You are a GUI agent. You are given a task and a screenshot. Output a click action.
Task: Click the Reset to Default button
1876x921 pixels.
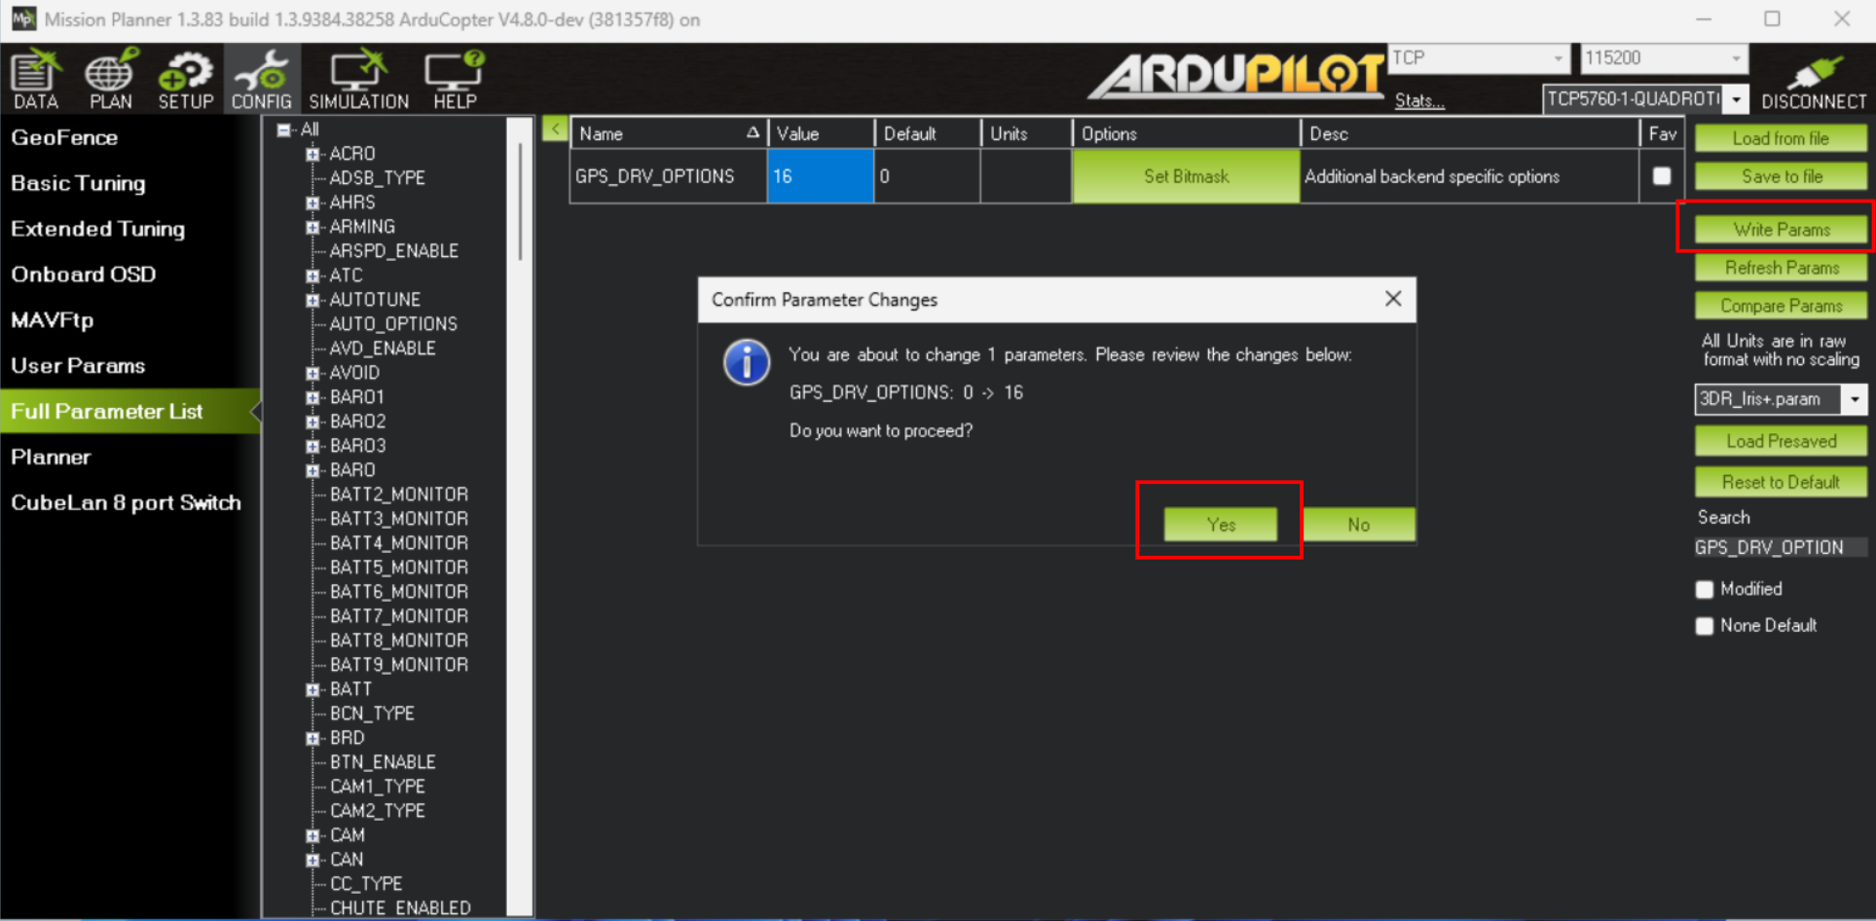pyautogui.click(x=1781, y=482)
